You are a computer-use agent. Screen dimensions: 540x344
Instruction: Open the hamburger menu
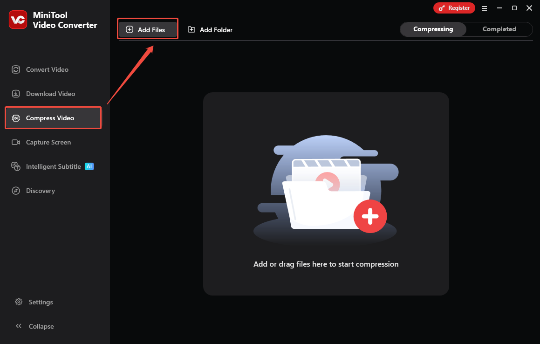[x=485, y=8]
